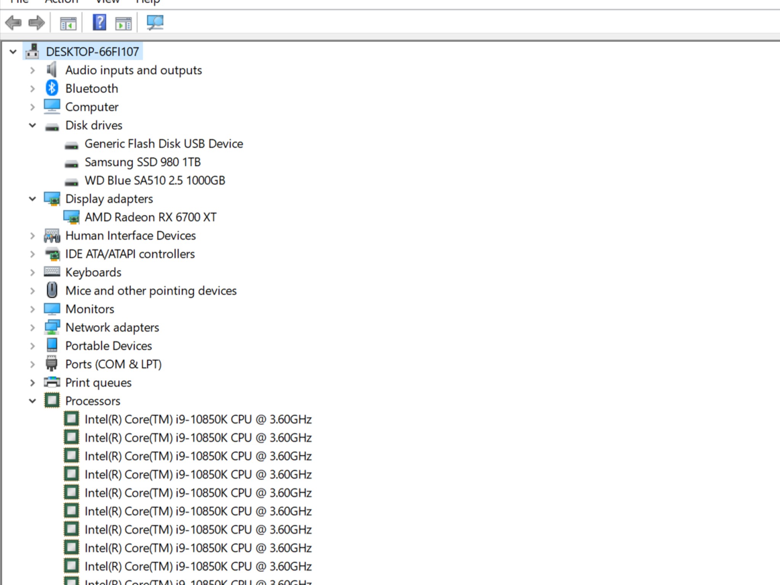
Task: Click the AMD Radeon RX 6700 XT icon
Action: [x=72, y=217]
